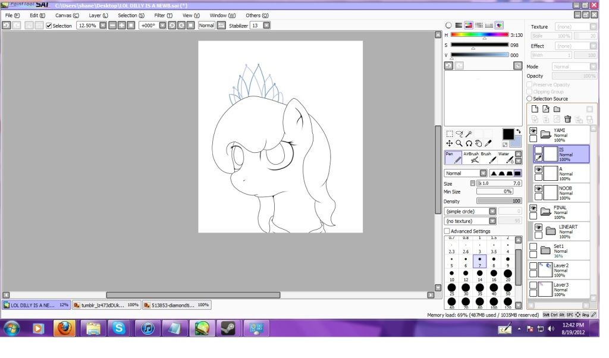
Task: Choose the Pen brush tool
Action: pyautogui.click(x=453, y=157)
